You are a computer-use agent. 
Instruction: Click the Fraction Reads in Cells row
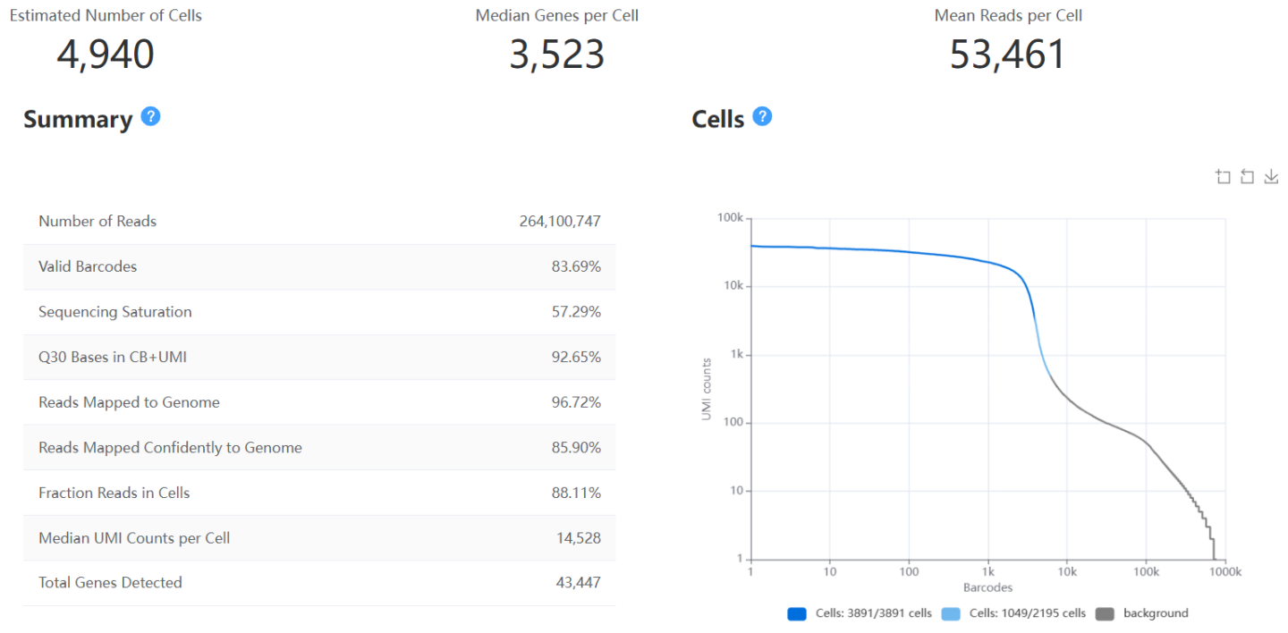pyautogui.click(x=319, y=493)
